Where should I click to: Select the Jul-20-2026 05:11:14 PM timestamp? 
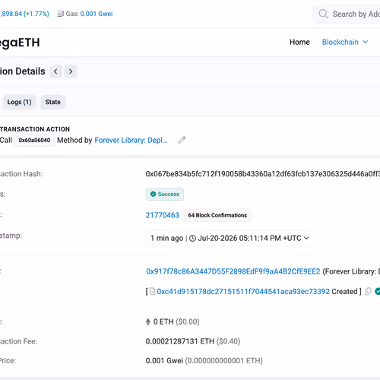[239, 238]
